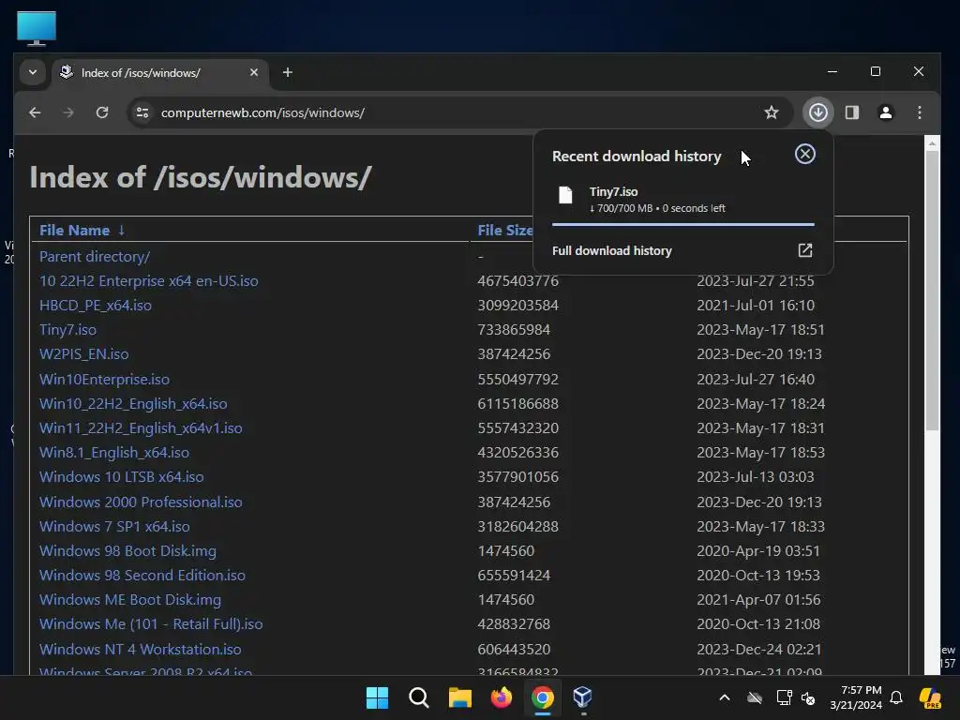The image size is (960, 720).
Task: Click the file size 4675403776
Action: pyautogui.click(x=517, y=281)
